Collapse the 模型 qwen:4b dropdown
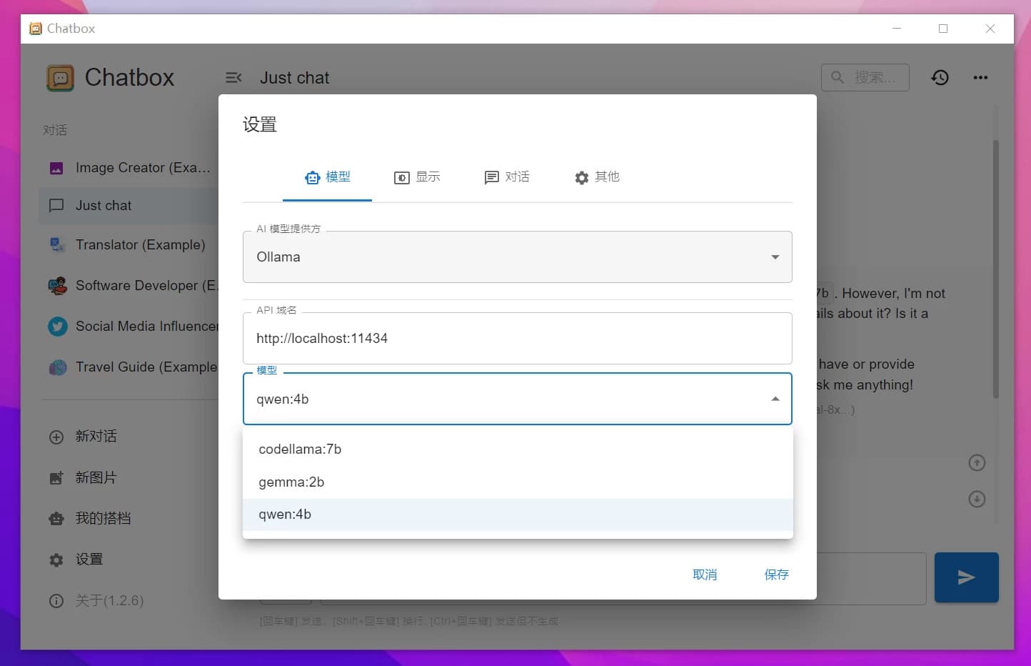This screenshot has width=1031, height=666. pyautogui.click(x=517, y=399)
